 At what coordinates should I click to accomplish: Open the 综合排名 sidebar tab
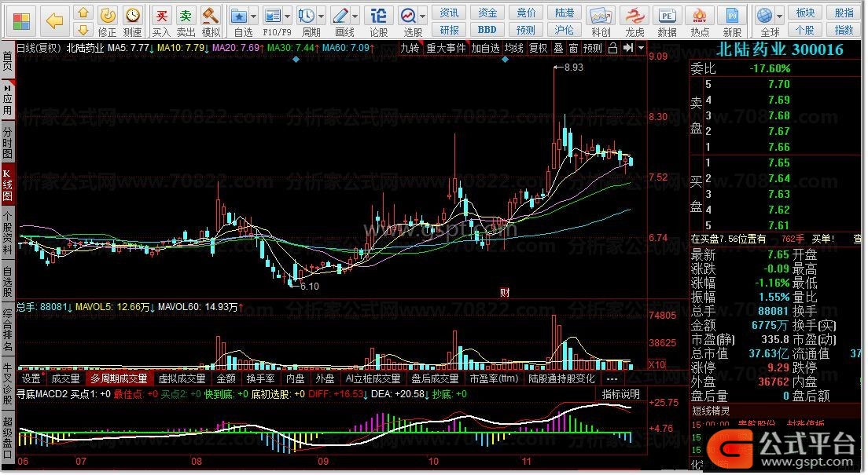tap(7, 330)
